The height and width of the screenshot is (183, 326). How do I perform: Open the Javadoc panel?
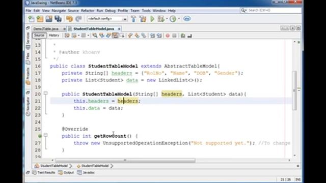(86, 173)
